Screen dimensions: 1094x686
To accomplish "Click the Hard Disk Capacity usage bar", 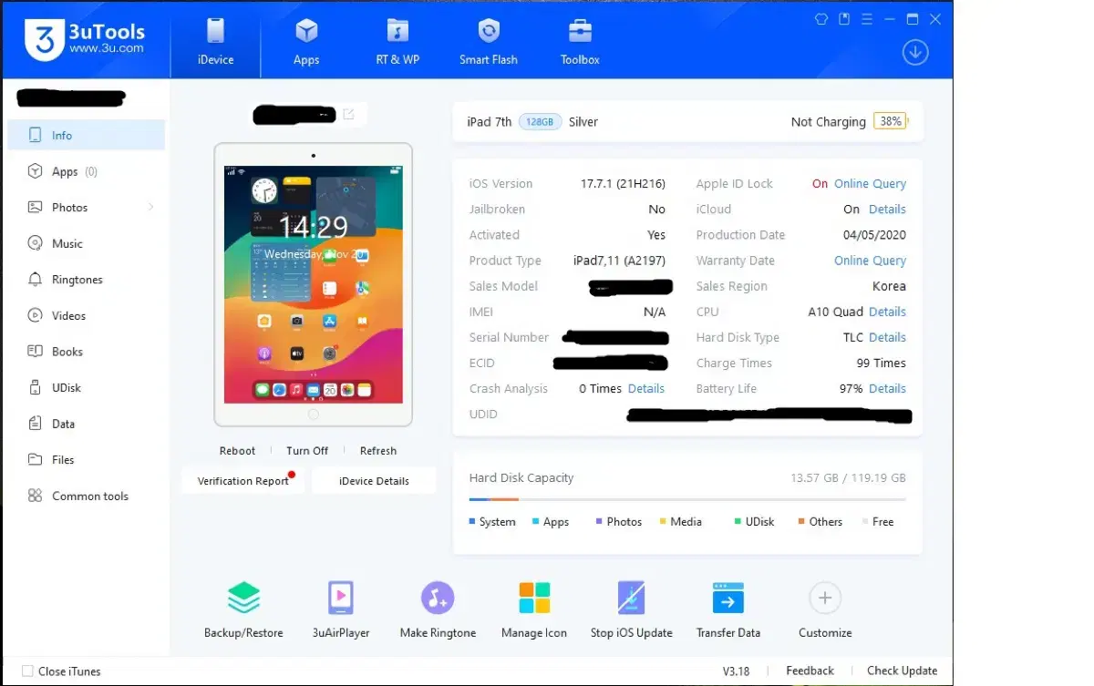I will click(687, 499).
